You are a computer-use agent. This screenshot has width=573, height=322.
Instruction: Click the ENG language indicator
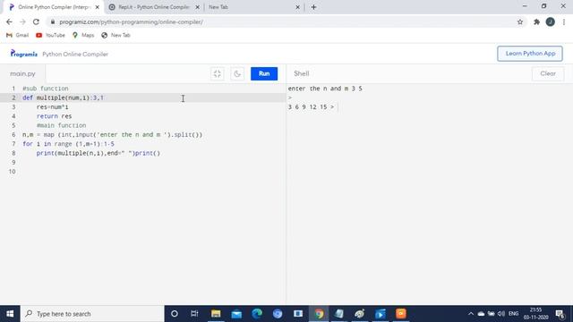pyautogui.click(x=513, y=314)
